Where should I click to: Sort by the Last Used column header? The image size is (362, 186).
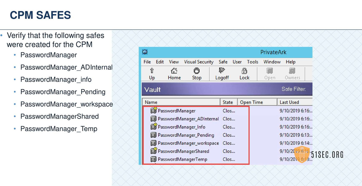(x=295, y=102)
